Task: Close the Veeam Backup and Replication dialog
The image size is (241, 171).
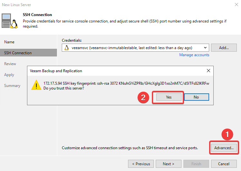Action: [x=209, y=71]
